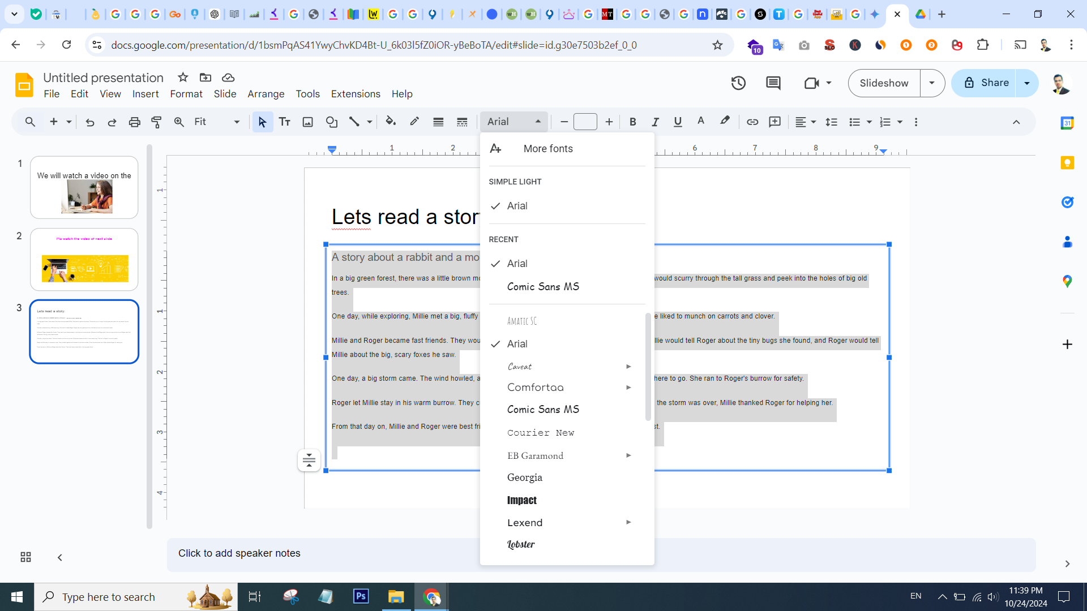Click the insert link icon
This screenshot has width=1087, height=611.
coord(752,122)
